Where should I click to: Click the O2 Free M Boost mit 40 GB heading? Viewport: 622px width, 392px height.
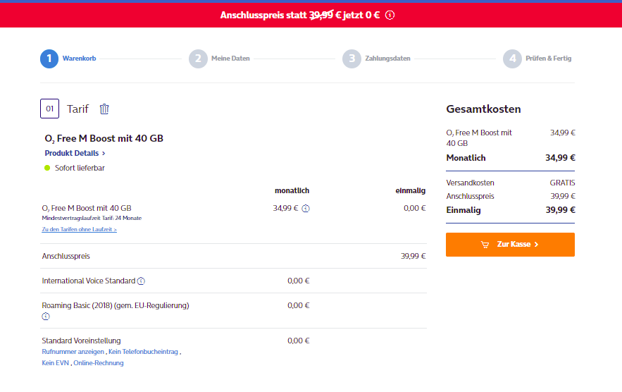(104, 139)
